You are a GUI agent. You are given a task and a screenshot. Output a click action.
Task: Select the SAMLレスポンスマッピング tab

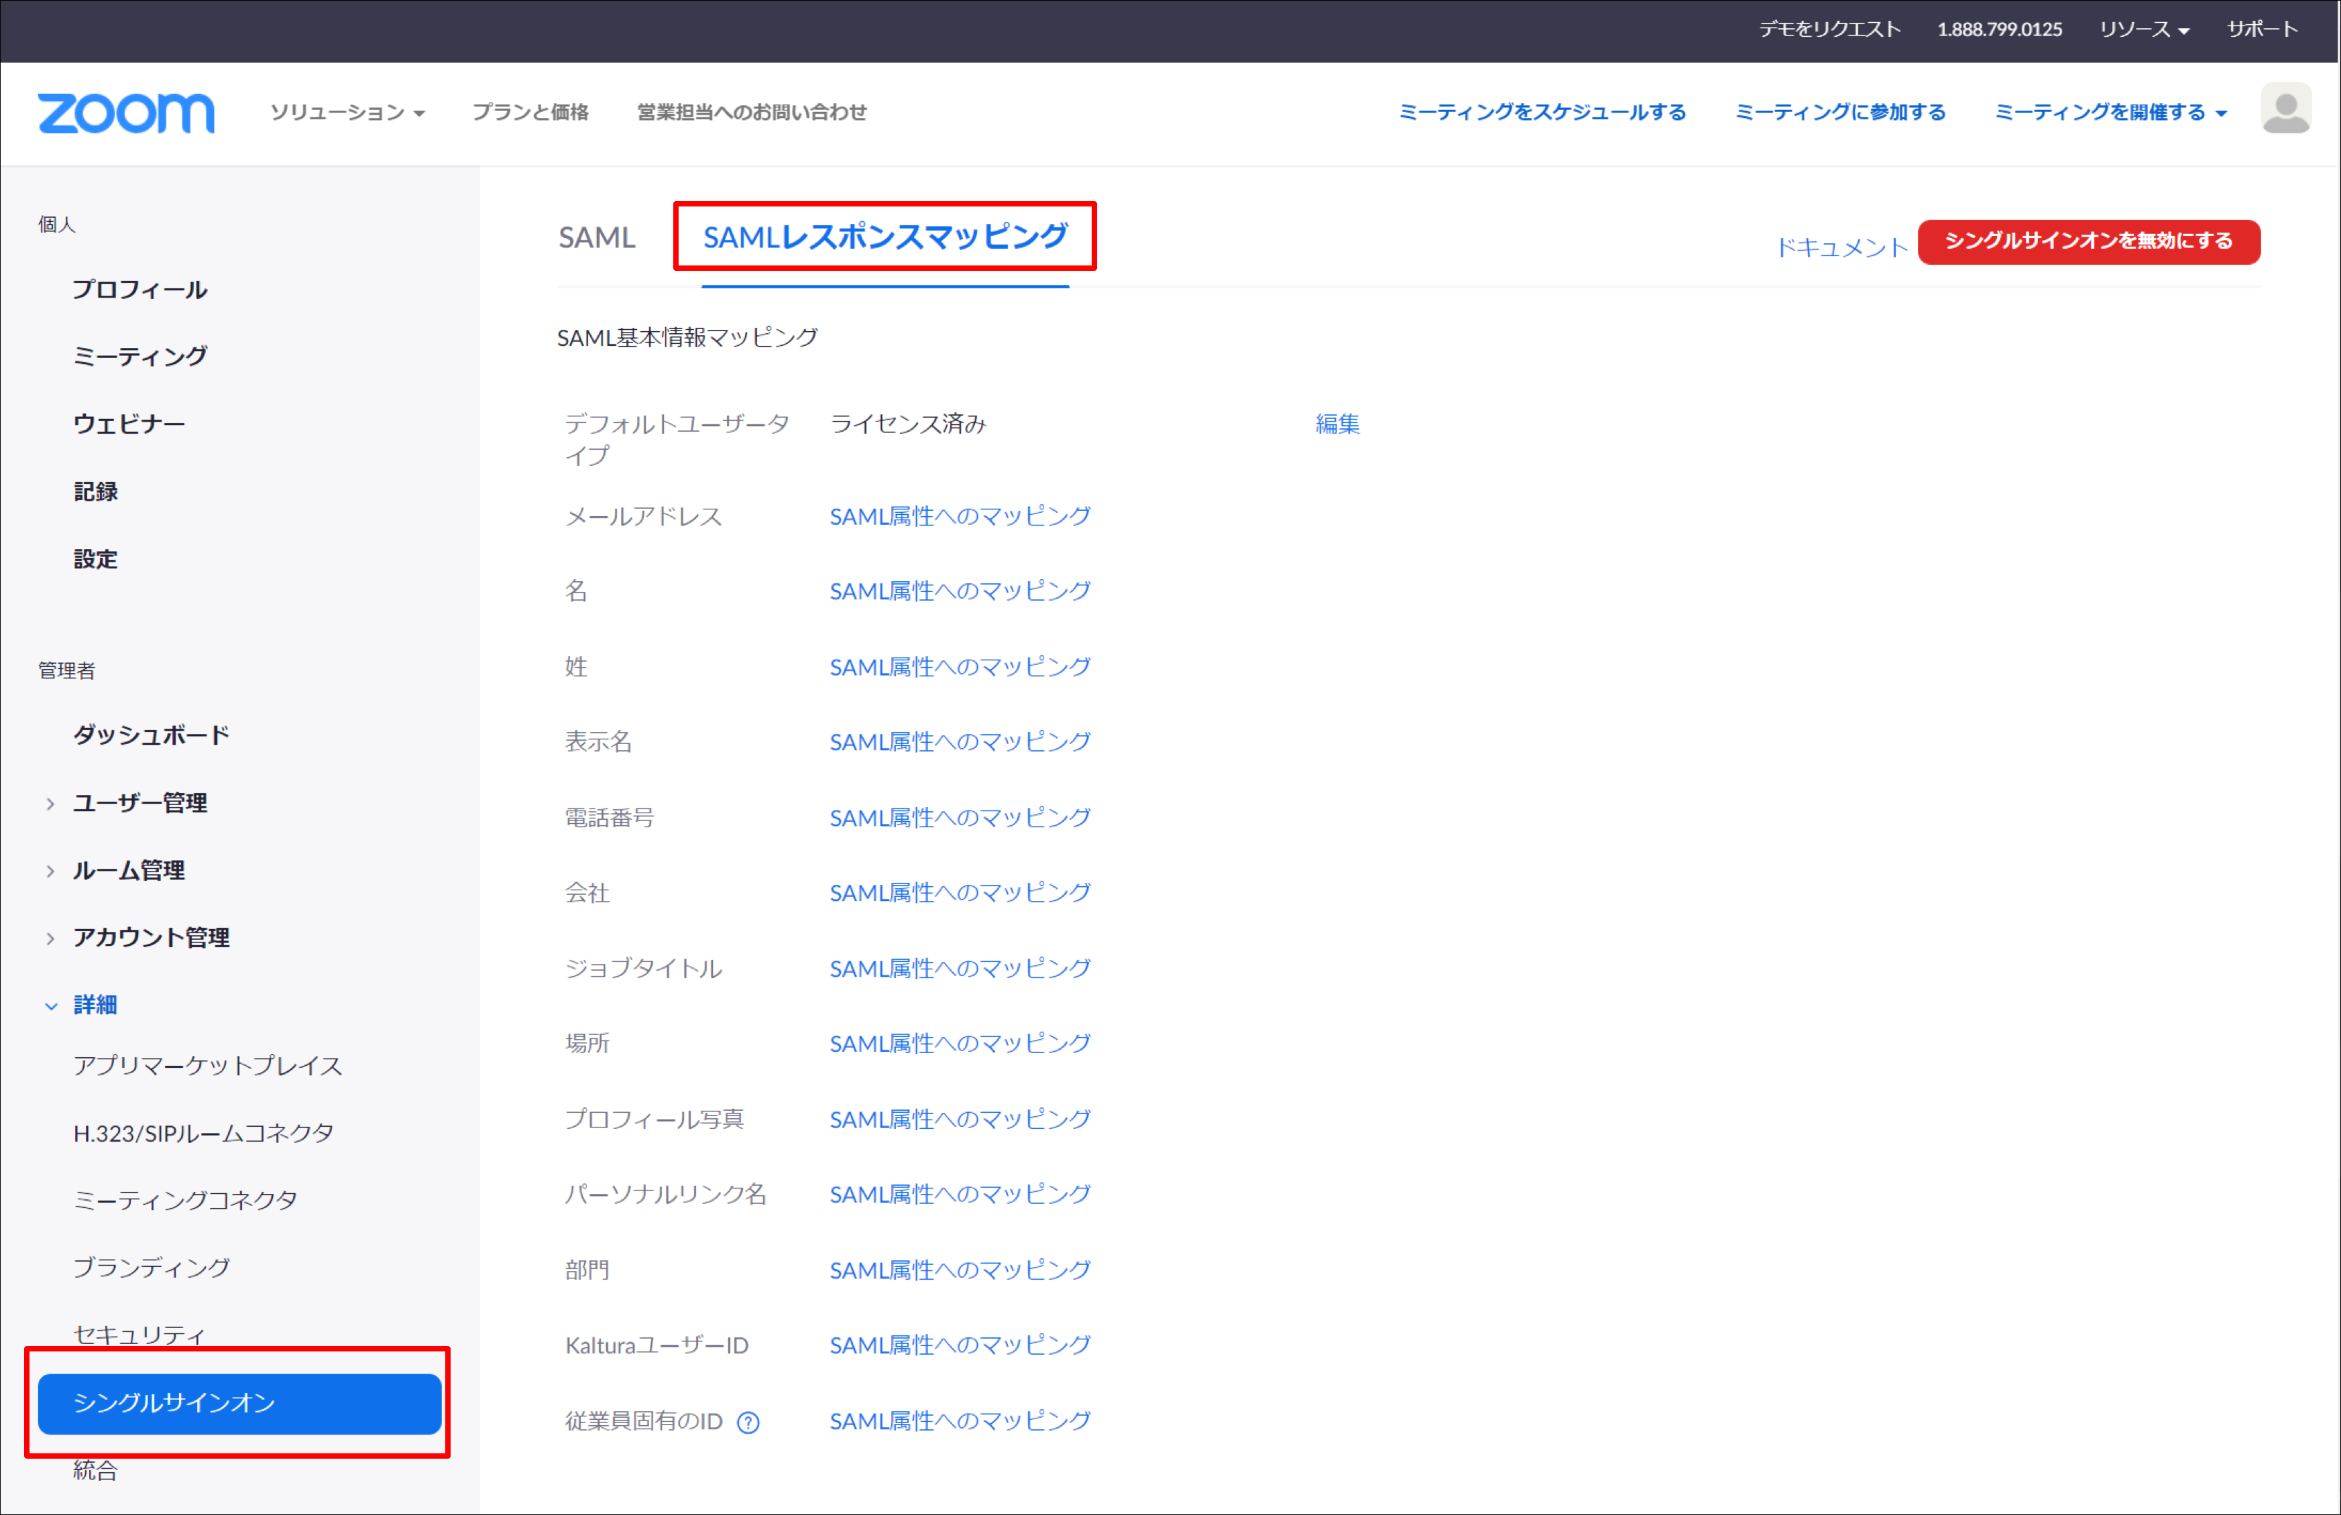[885, 237]
